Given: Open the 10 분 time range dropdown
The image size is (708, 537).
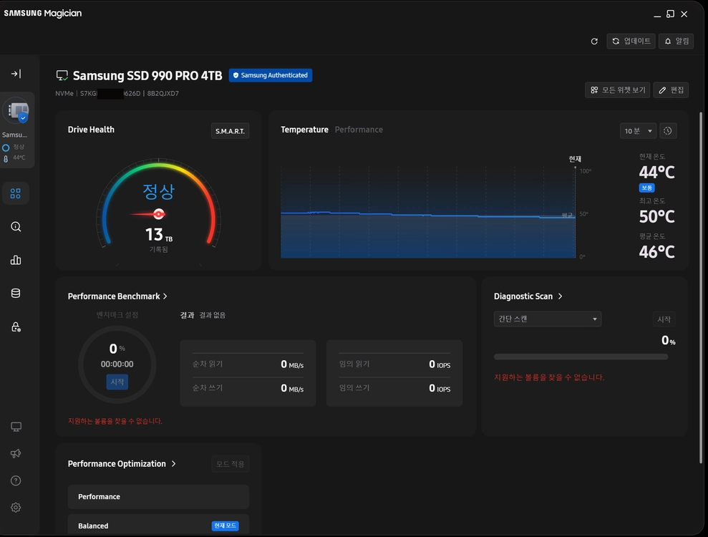Looking at the screenshot, I should point(638,131).
